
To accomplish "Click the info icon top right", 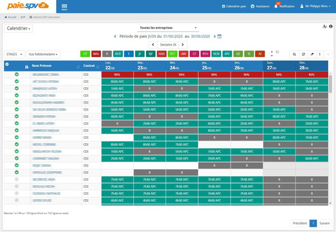I will pyautogui.click(x=331, y=26).
